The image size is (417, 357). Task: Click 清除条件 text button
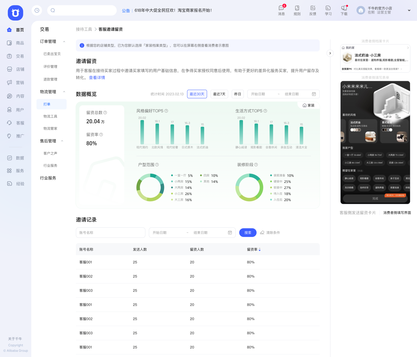pos(273,233)
